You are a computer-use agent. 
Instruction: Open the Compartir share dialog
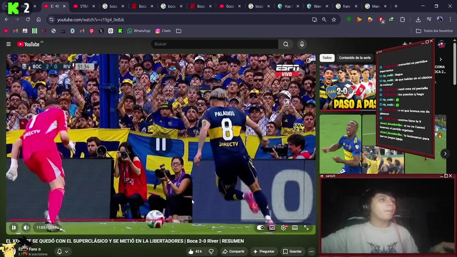(x=233, y=251)
